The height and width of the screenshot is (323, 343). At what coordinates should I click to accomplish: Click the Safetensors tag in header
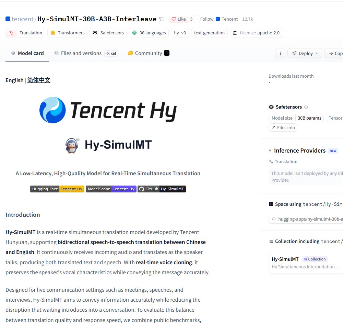tap(108, 33)
